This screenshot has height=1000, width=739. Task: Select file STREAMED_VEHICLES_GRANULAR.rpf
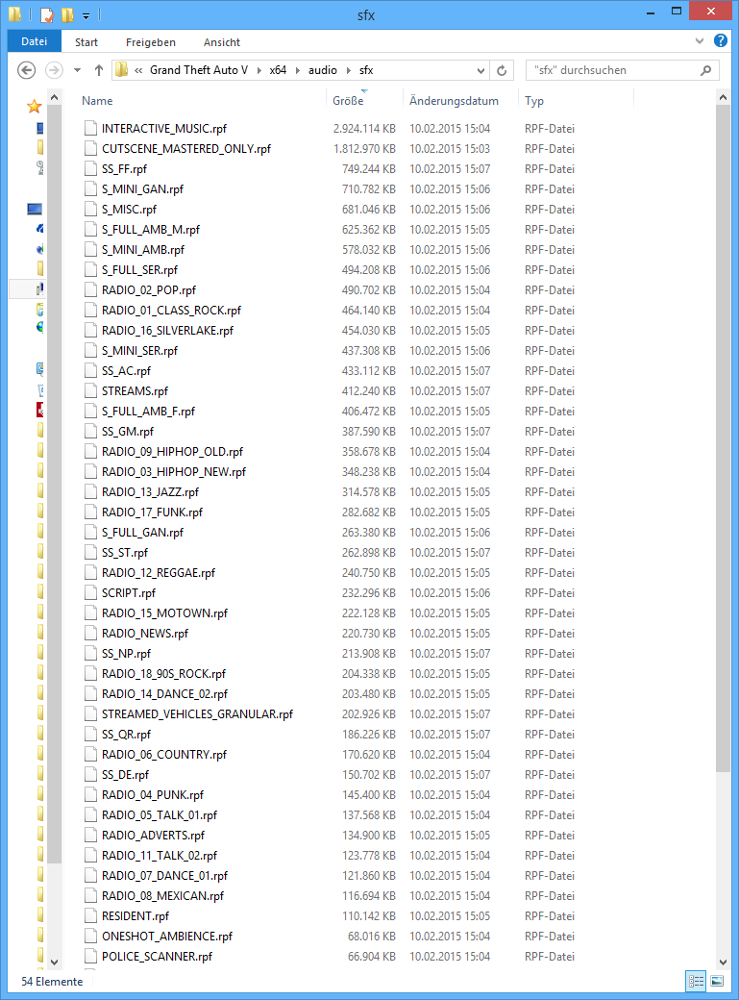[197, 714]
